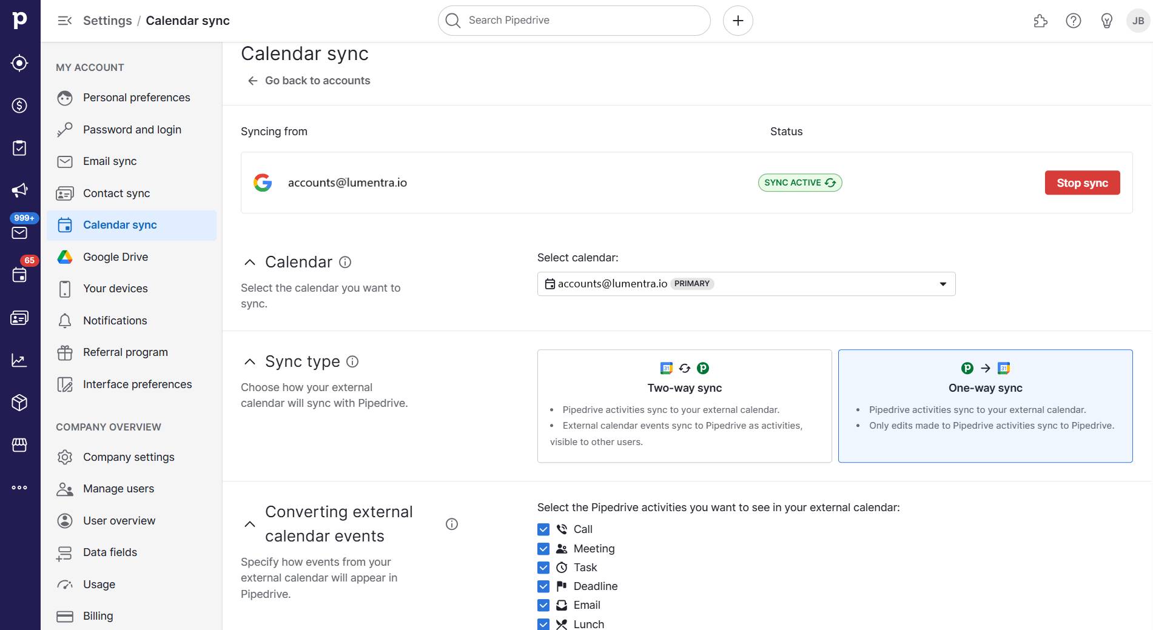Uncheck the Lunch activity type
Image resolution: width=1153 pixels, height=630 pixels.
coord(543,624)
